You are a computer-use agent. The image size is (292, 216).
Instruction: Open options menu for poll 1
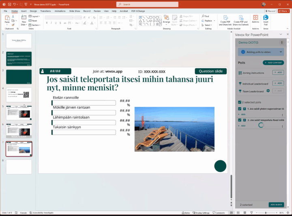[282, 115]
